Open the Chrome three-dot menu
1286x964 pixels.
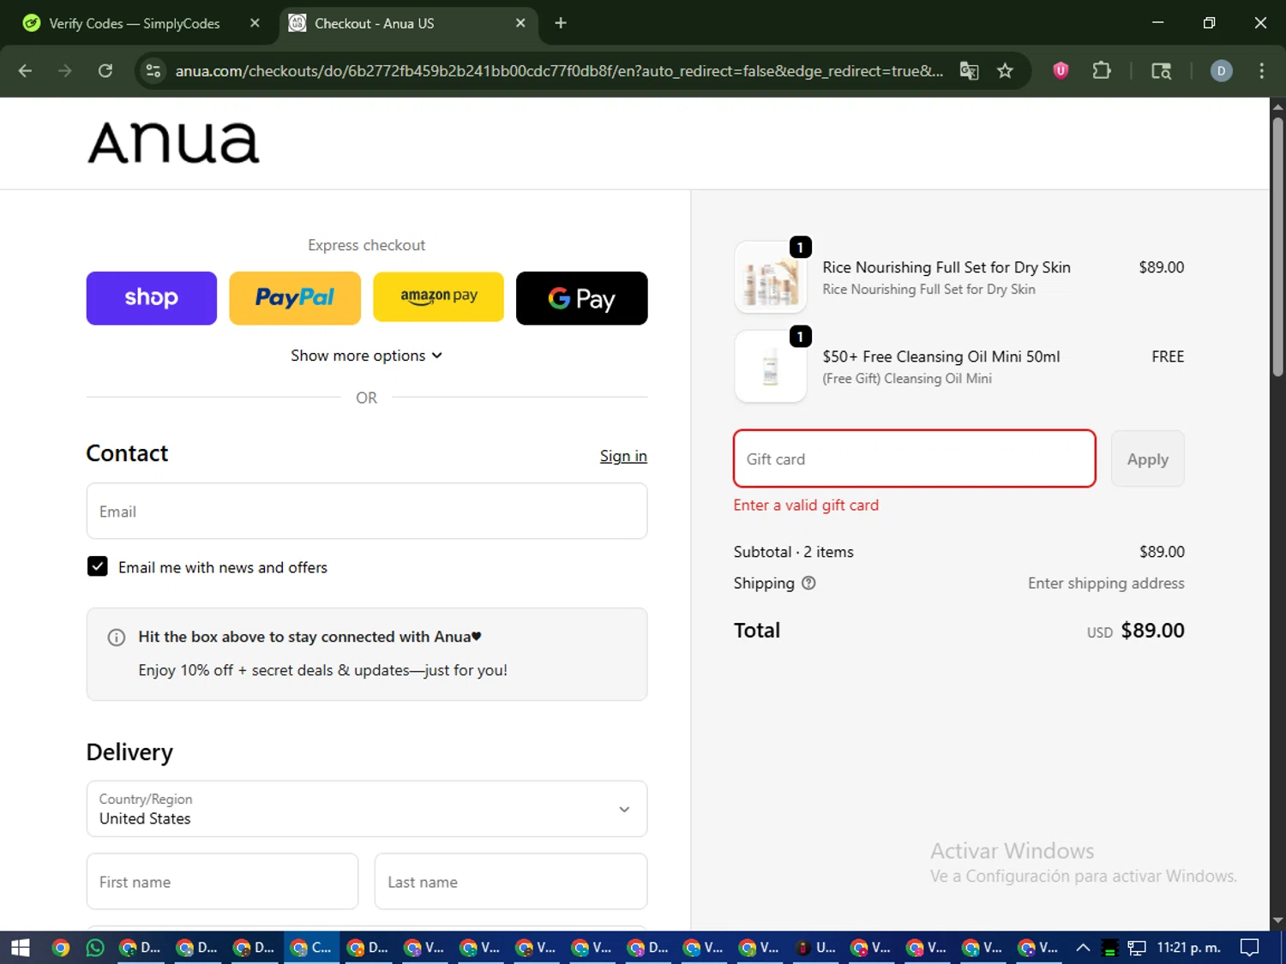click(x=1261, y=71)
